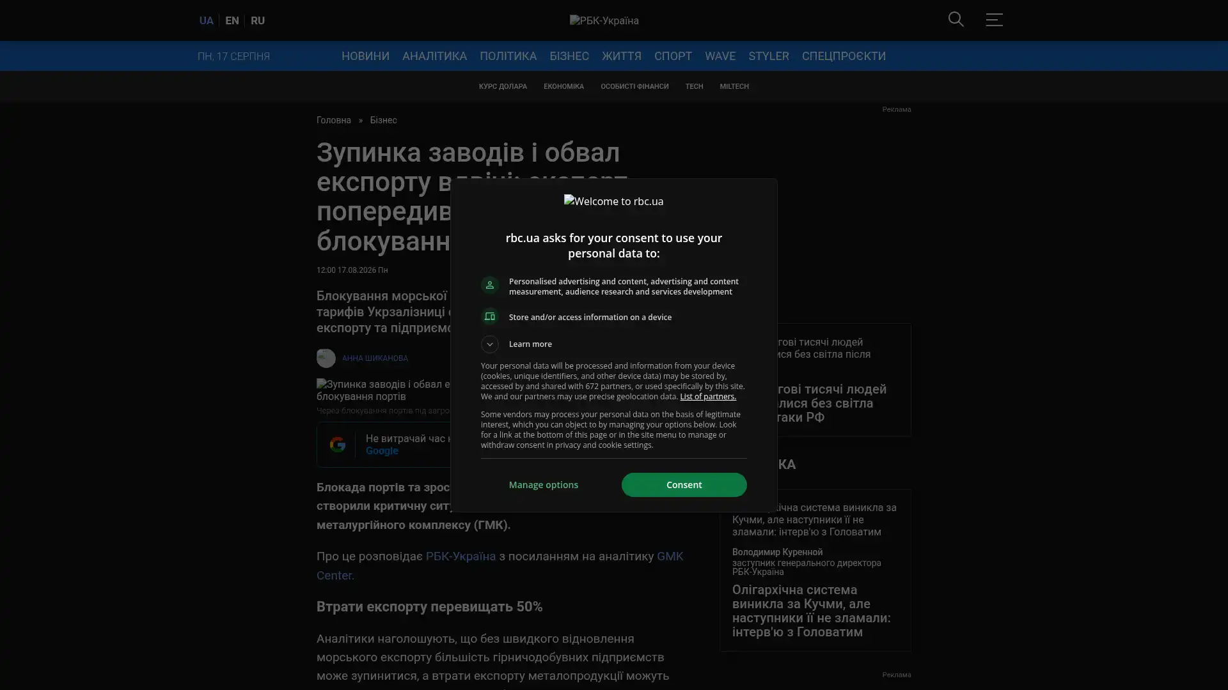Screen dimensions: 1228x690
Task: Select the КУРС ДОЛАРА submenu item
Action: coord(503,87)
